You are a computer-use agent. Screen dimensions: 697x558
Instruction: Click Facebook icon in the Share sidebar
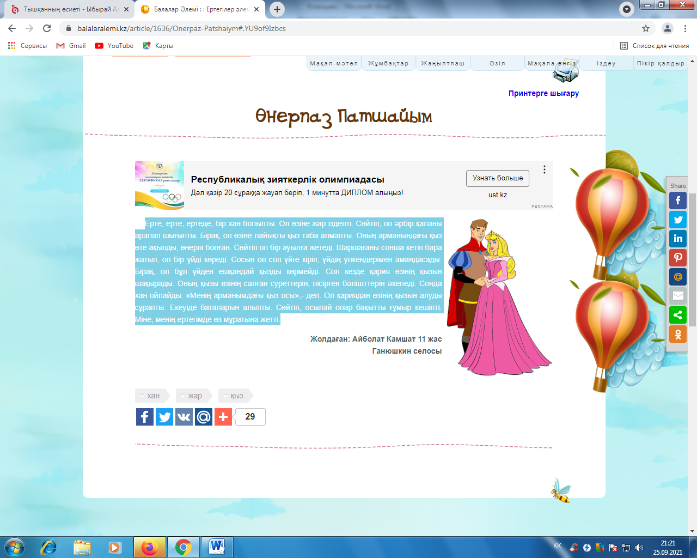click(678, 201)
